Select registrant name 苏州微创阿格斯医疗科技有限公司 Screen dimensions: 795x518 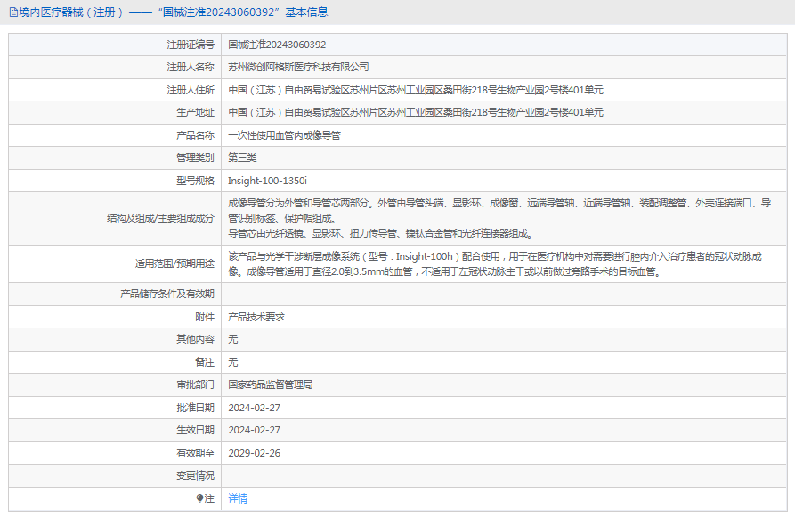(298, 67)
